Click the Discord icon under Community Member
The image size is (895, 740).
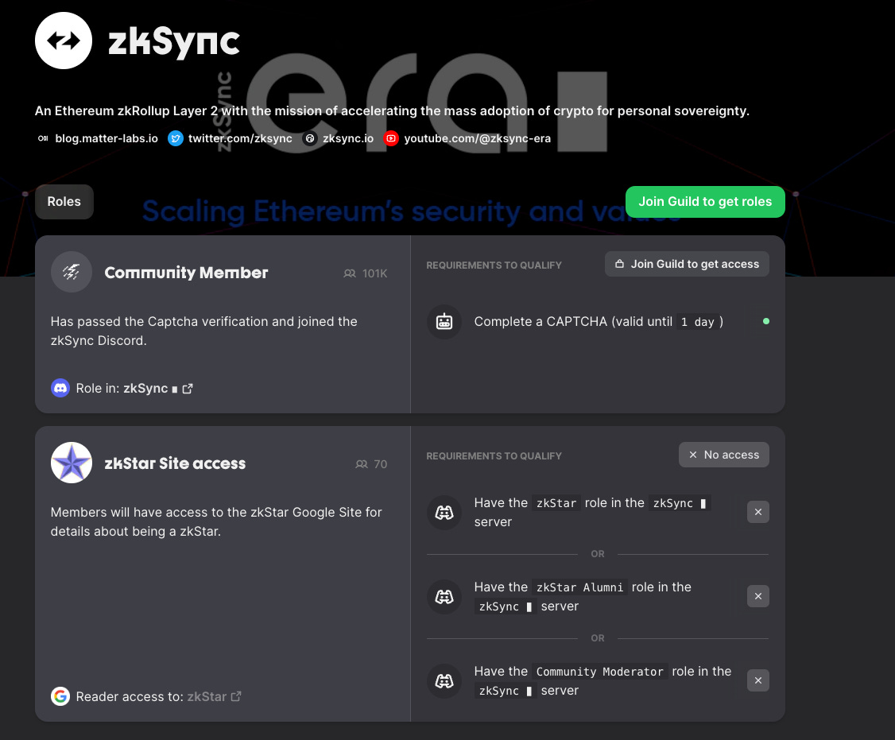60,388
